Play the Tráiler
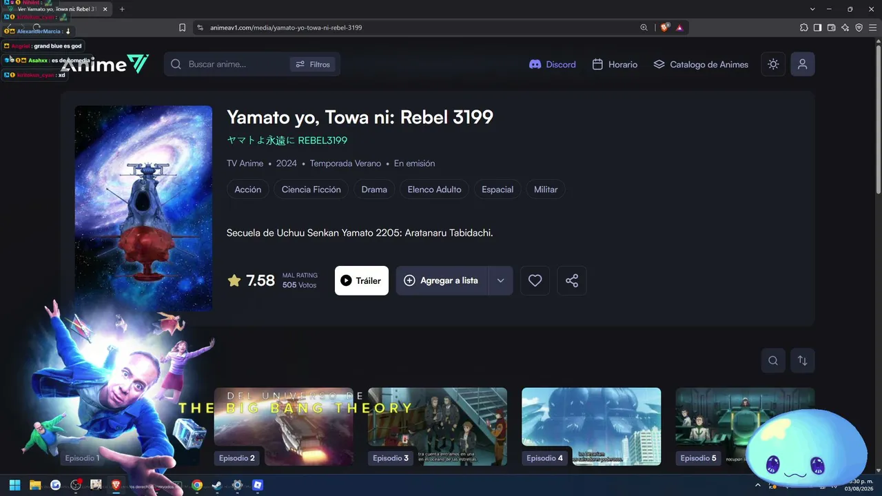Image resolution: width=882 pixels, height=496 pixels. [362, 280]
